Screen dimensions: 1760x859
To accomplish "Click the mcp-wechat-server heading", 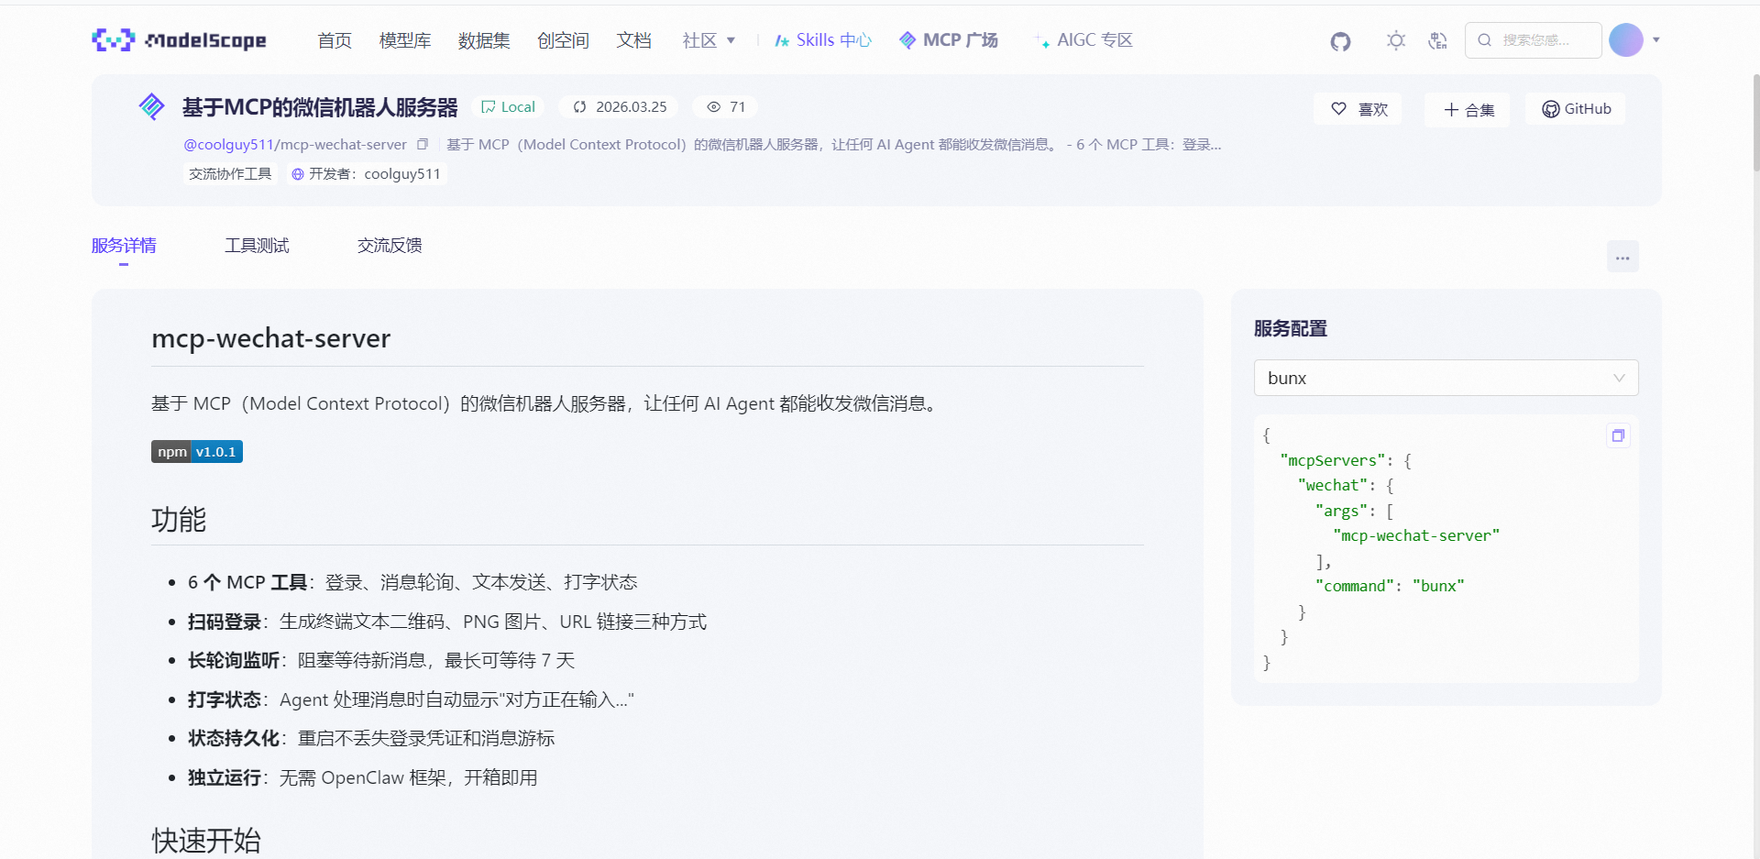I will coord(271,338).
